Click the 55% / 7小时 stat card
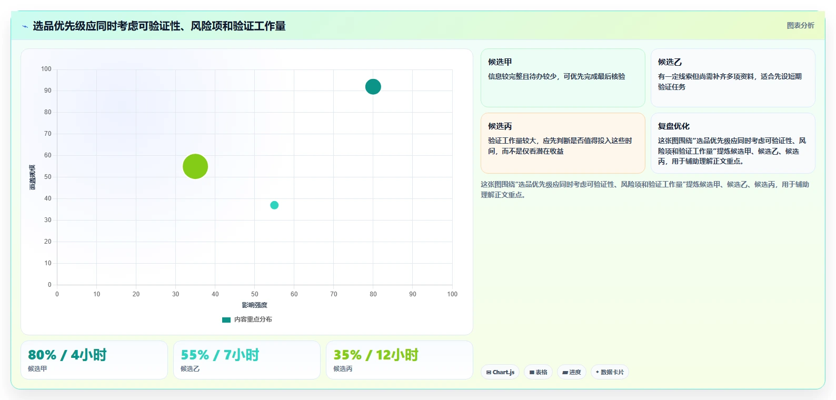The width and height of the screenshot is (836, 400). click(x=247, y=360)
